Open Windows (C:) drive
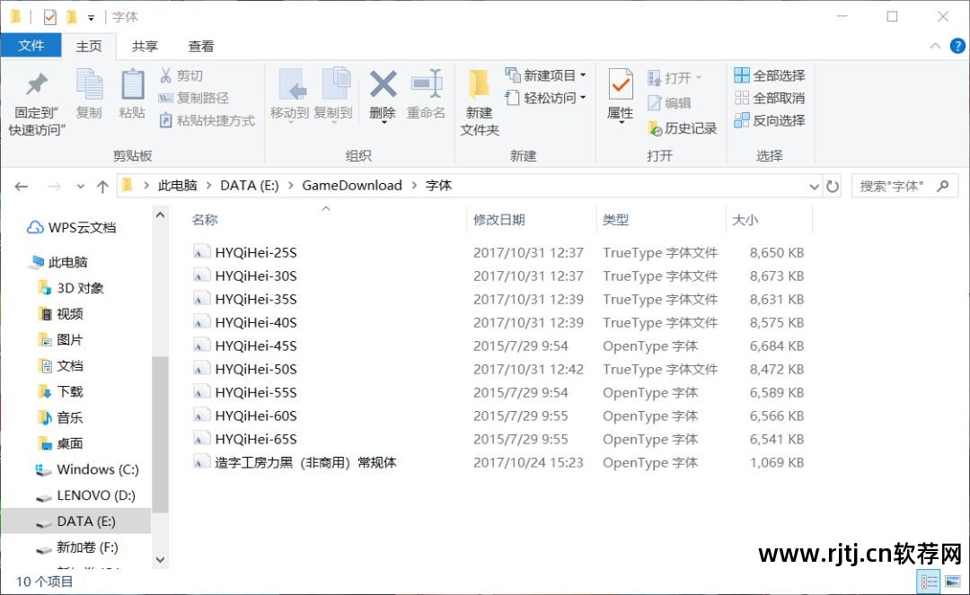This screenshot has height=595, width=970. 87,469
